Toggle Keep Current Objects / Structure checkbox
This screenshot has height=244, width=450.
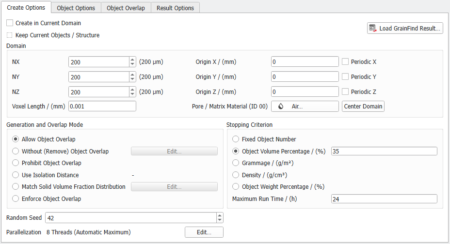pos(10,35)
